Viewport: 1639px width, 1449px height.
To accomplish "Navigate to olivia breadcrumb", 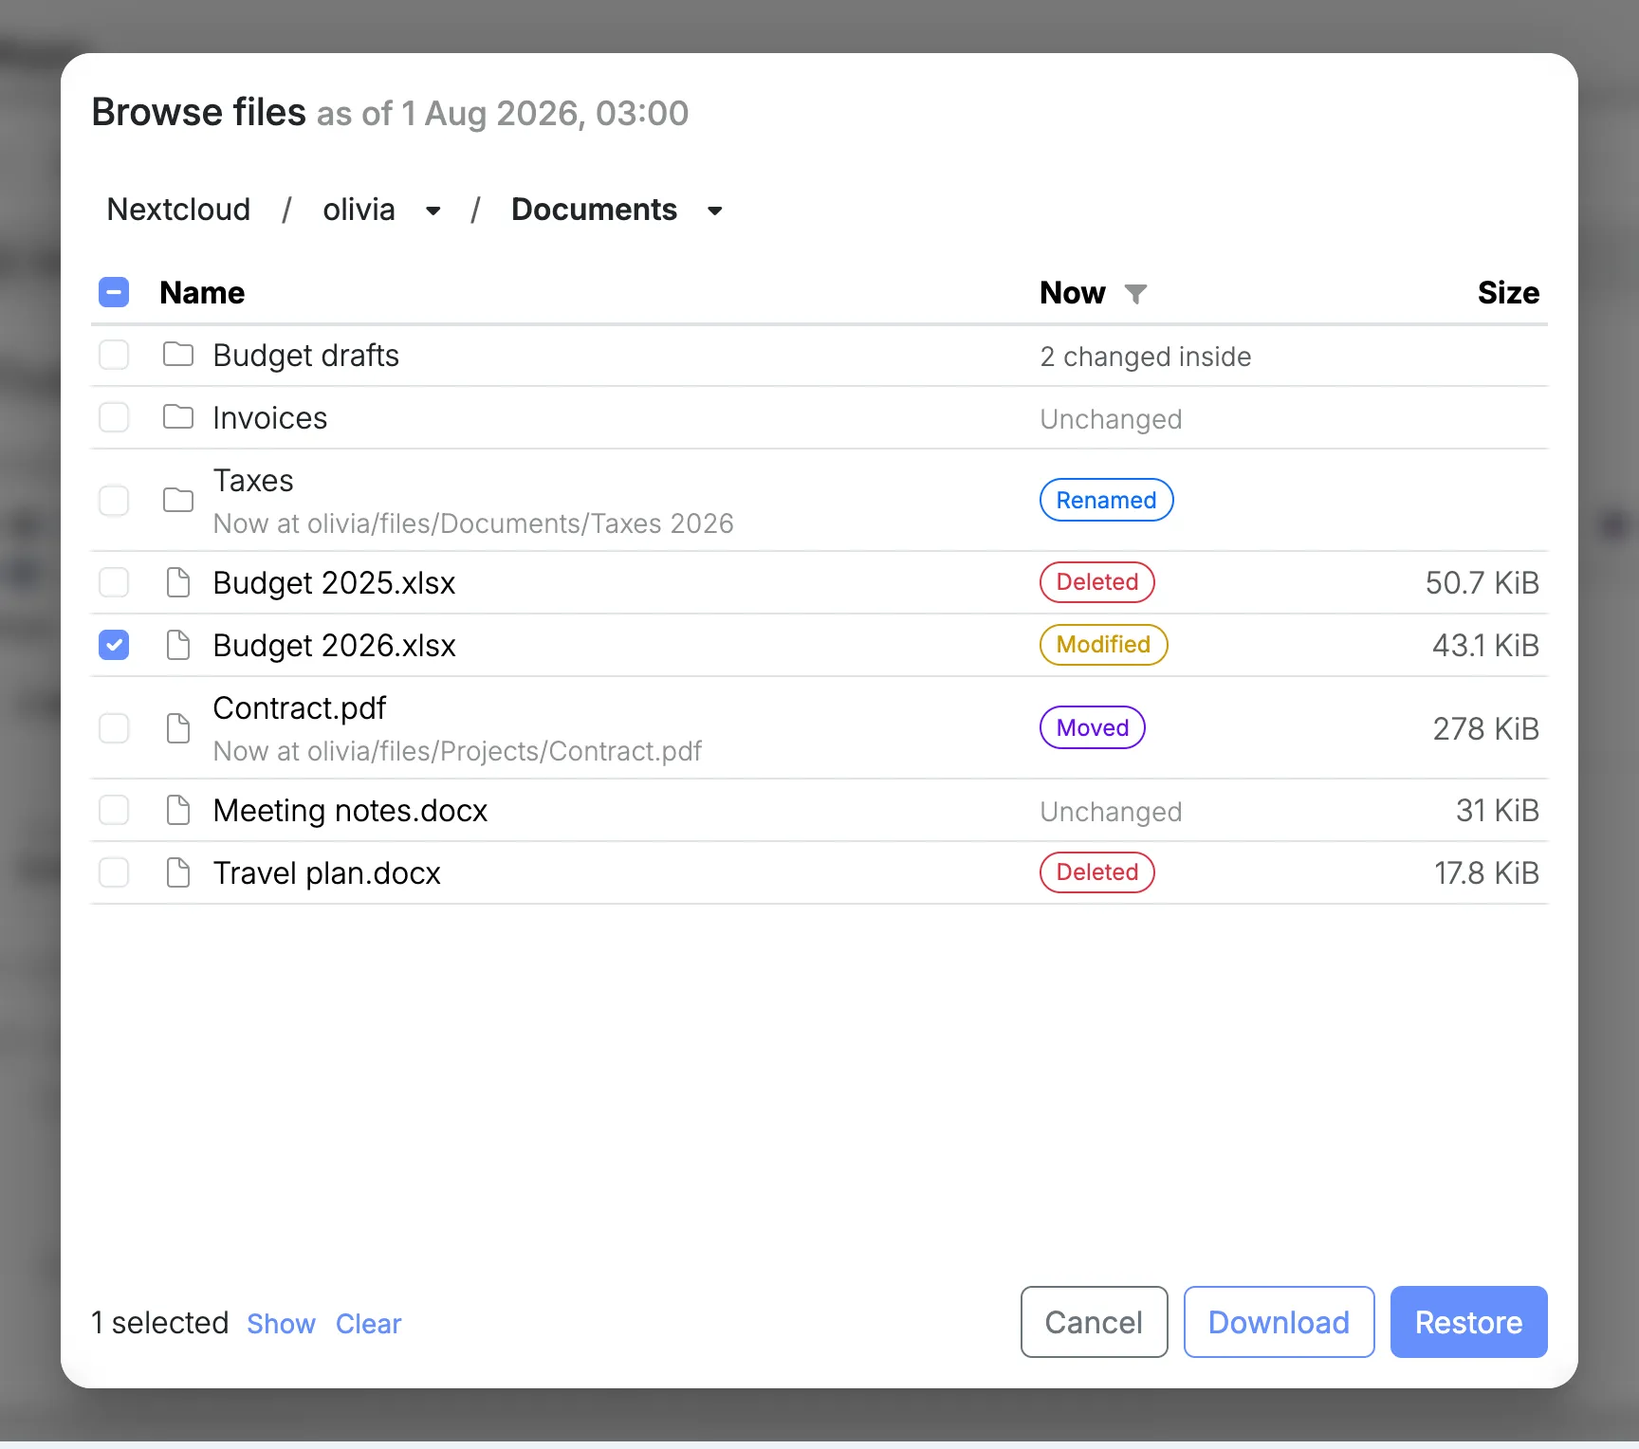I will click(x=359, y=210).
